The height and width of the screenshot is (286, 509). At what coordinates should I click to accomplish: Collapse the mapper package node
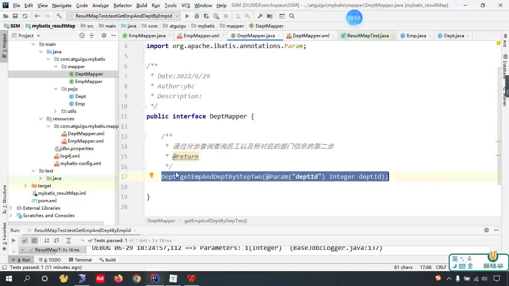(56, 67)
